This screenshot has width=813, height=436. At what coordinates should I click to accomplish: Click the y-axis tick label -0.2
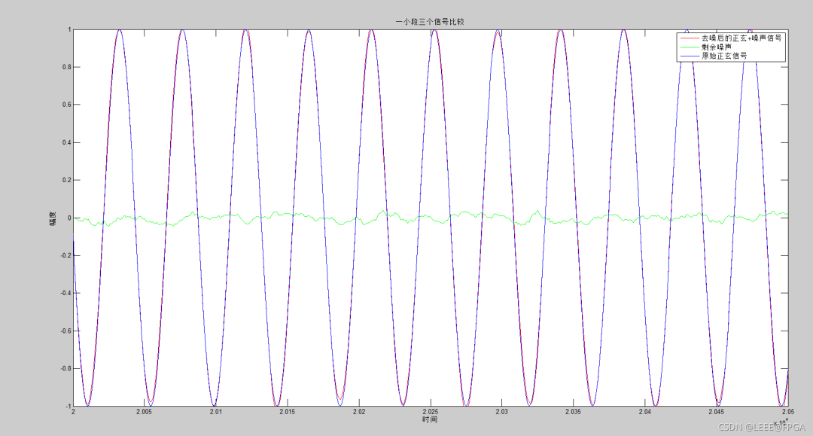point(64,255)
